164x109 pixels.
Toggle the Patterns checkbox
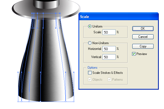pyautogui.click(x=109, y=80)
